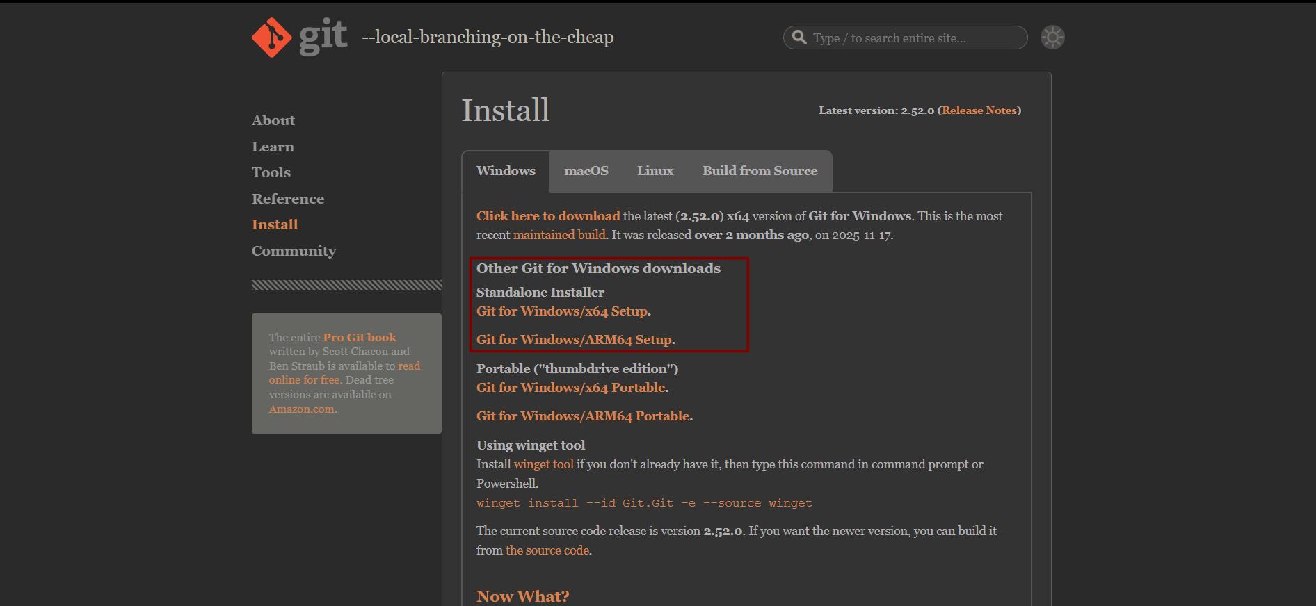
Task: Click the 'Using winget tool' heading
Action: (x=531, y=445)
